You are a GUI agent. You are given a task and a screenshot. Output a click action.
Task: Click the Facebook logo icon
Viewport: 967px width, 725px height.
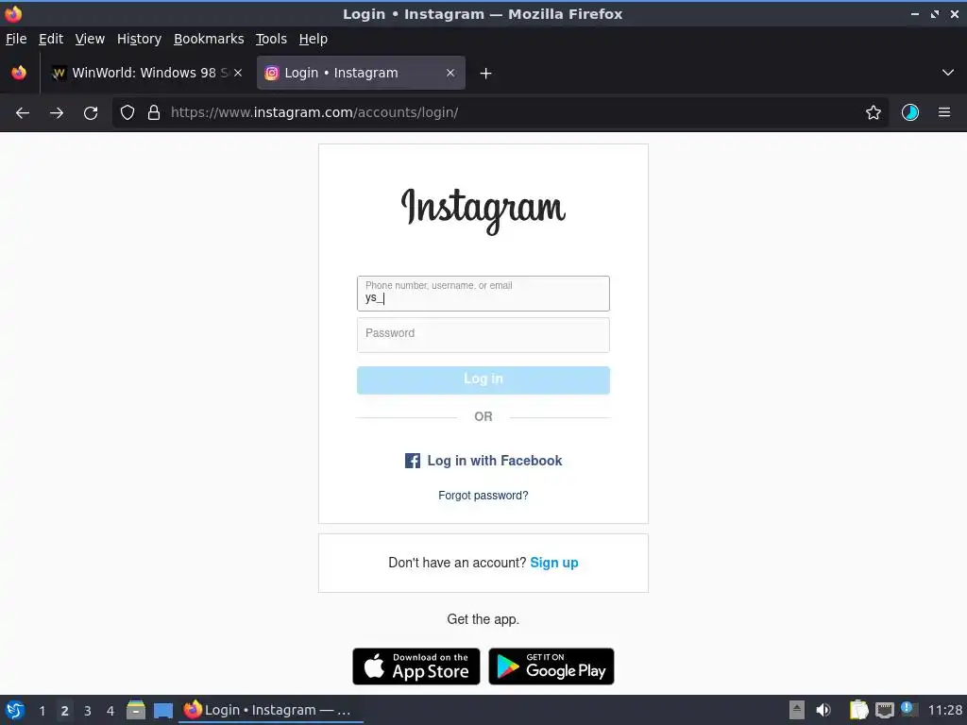click(x=413, y=461)
